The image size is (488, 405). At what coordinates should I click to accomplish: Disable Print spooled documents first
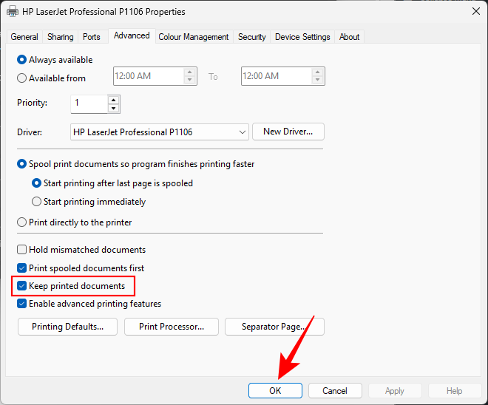[22, 268]
